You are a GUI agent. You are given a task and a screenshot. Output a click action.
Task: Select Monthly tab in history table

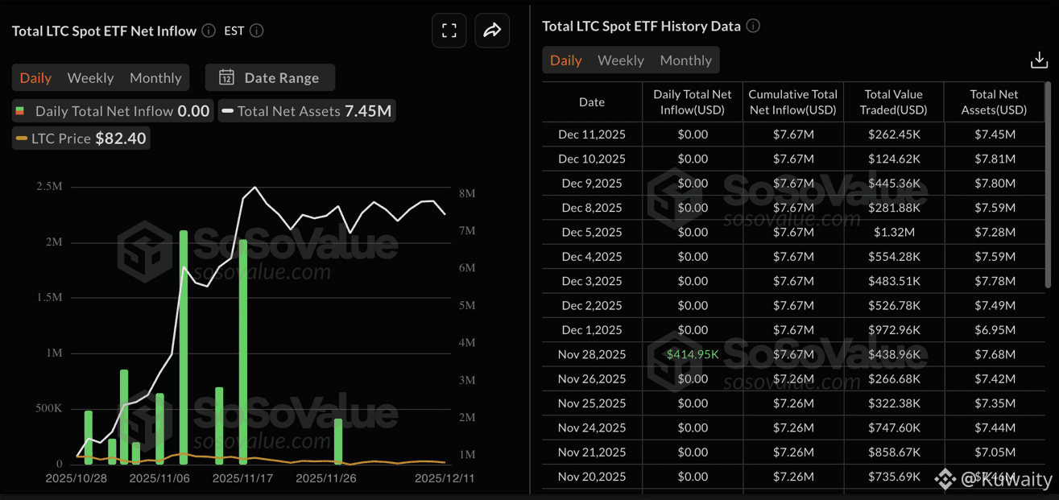tap(685, 60)
